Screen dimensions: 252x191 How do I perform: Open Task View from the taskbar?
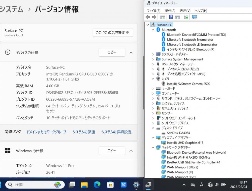(72, 185)
